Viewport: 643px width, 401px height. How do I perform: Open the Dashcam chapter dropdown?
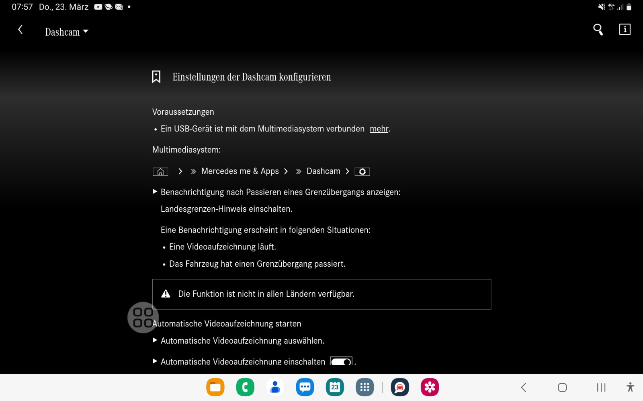(x=67, y=32)
